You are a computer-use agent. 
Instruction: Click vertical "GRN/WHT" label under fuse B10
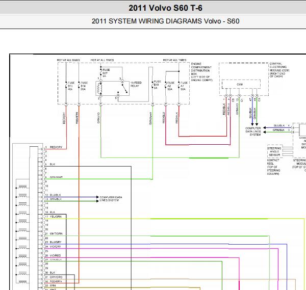click(150, 118)
